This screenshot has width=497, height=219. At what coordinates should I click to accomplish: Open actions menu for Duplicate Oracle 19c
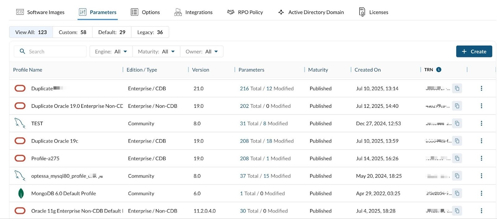pos(481,141)
